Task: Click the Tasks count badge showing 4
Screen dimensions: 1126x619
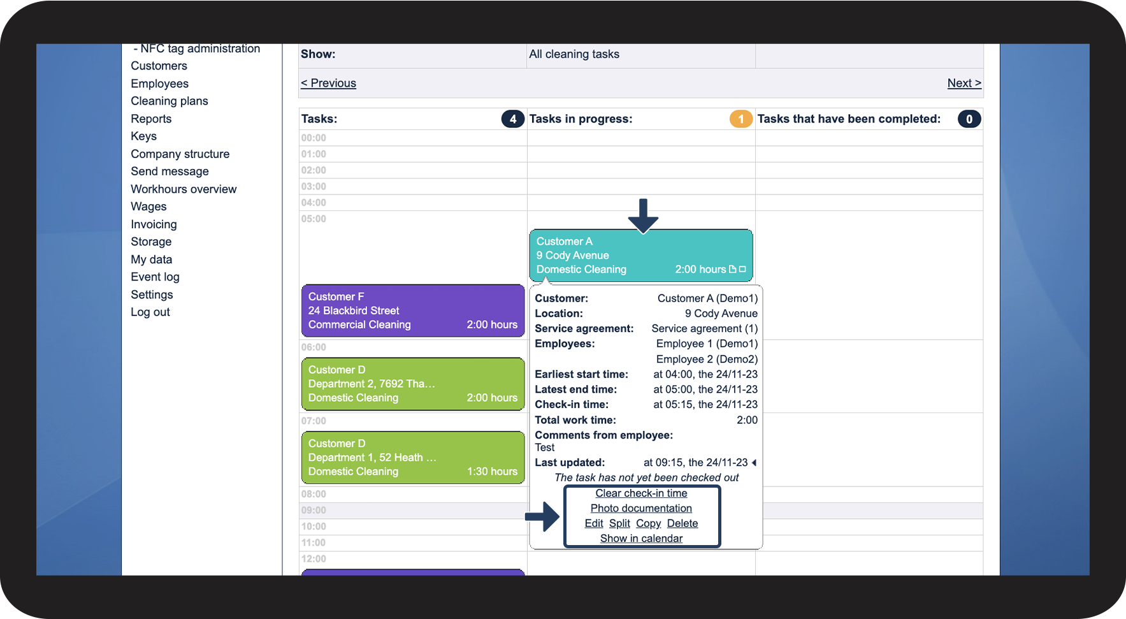Action: [513, 119]
